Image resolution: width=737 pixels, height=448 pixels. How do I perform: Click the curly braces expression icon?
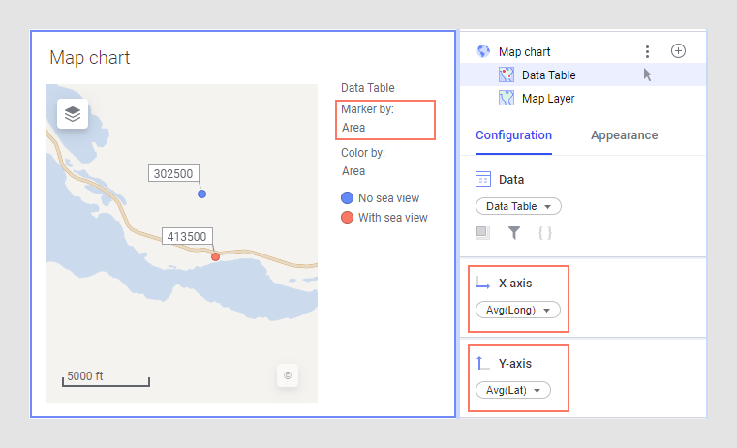point(545,232)
